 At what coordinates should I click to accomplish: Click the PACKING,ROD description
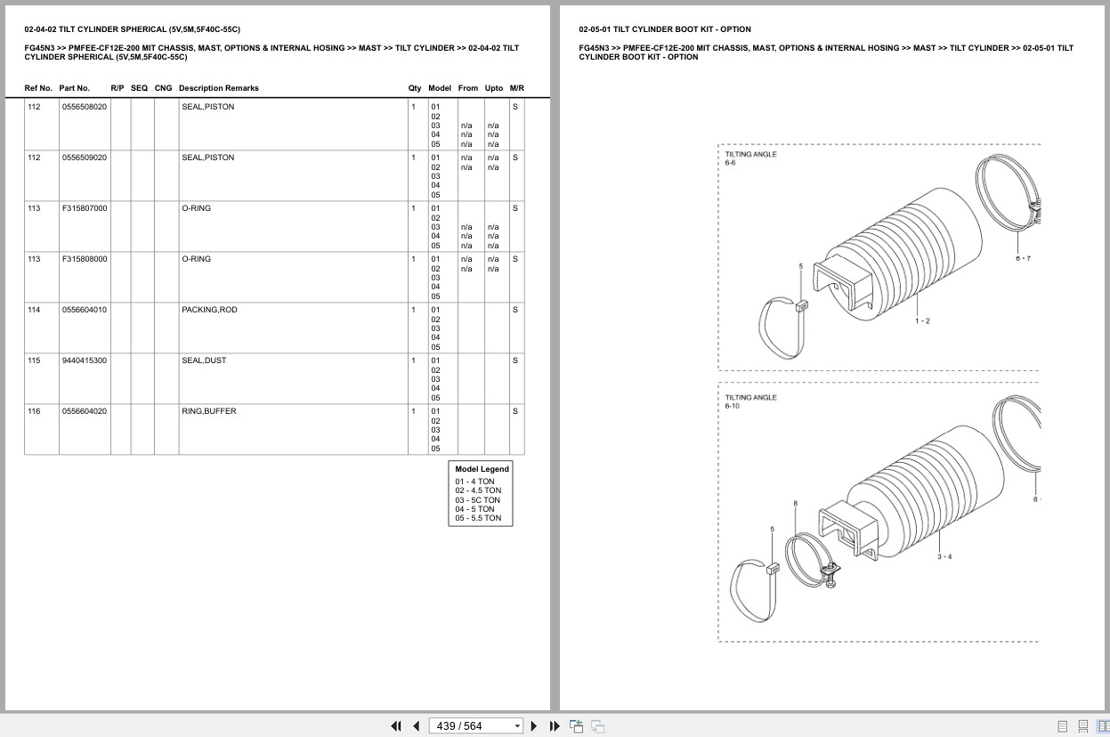210,310
